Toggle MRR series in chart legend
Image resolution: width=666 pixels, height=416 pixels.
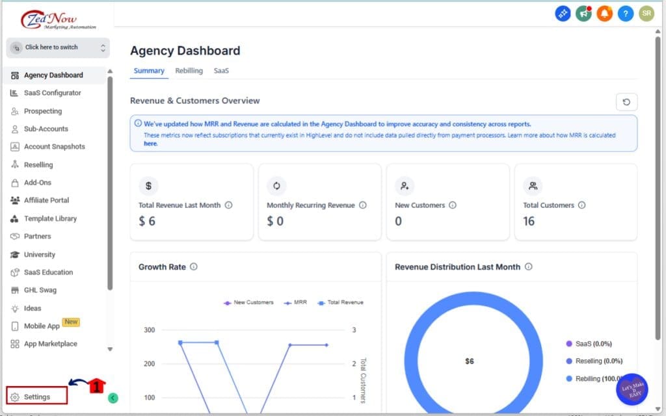(x=296, y=302)
